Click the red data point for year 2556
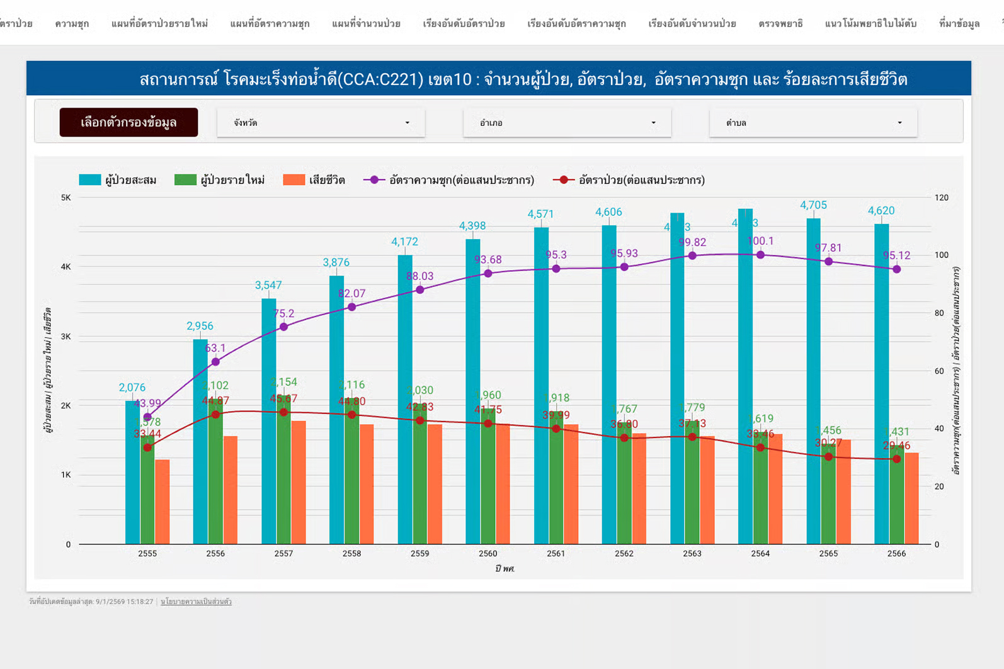The width and height of the screenshot is (1004, 669). (x=216, y=415)
